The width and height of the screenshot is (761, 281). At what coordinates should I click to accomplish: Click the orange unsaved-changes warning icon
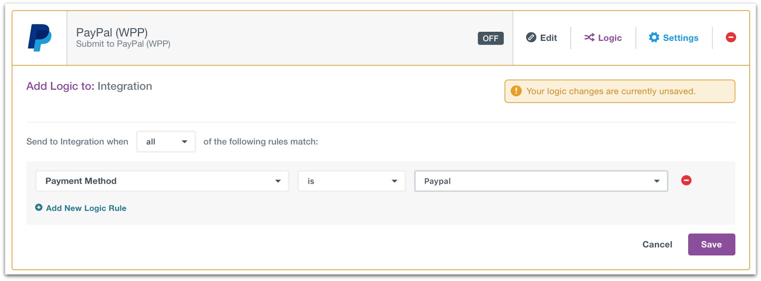pos(516,91)
